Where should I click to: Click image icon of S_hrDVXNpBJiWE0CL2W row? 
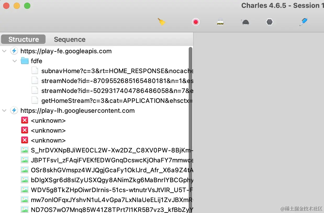pyautogui.click(x=25, y=150)
